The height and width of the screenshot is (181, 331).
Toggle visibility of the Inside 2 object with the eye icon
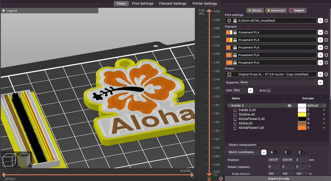290,105
